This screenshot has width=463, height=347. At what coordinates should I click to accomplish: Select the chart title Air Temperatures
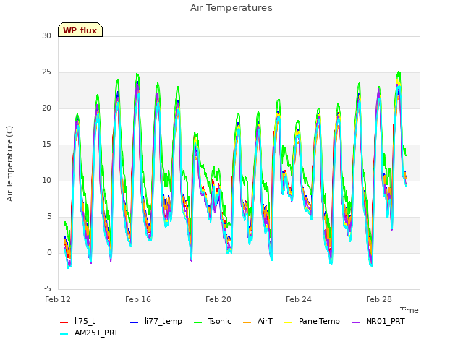click(231, 8)
